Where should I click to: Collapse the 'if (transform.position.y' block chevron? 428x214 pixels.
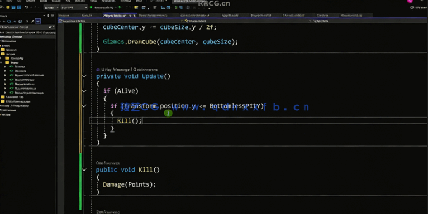point(84,106)
